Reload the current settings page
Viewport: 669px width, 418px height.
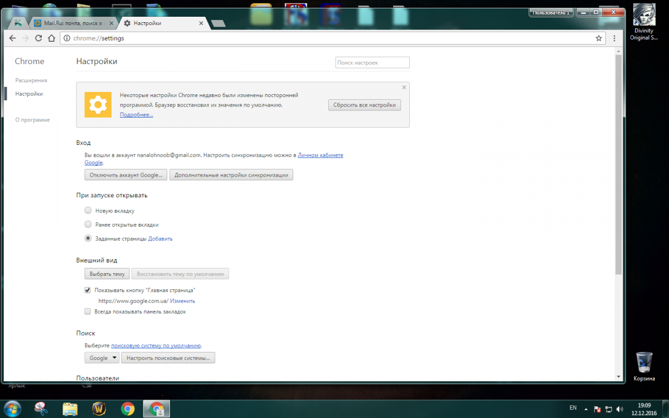(x=38, y=38)
